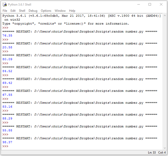Click the output value 88.29
This screenshot has height=156, width=168.
(x=7, y=118)
